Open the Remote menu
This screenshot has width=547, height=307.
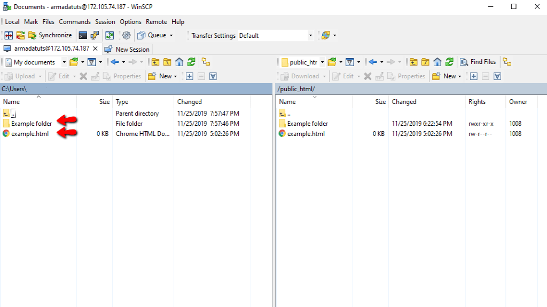pyautogui.click(x=157, y=21)
